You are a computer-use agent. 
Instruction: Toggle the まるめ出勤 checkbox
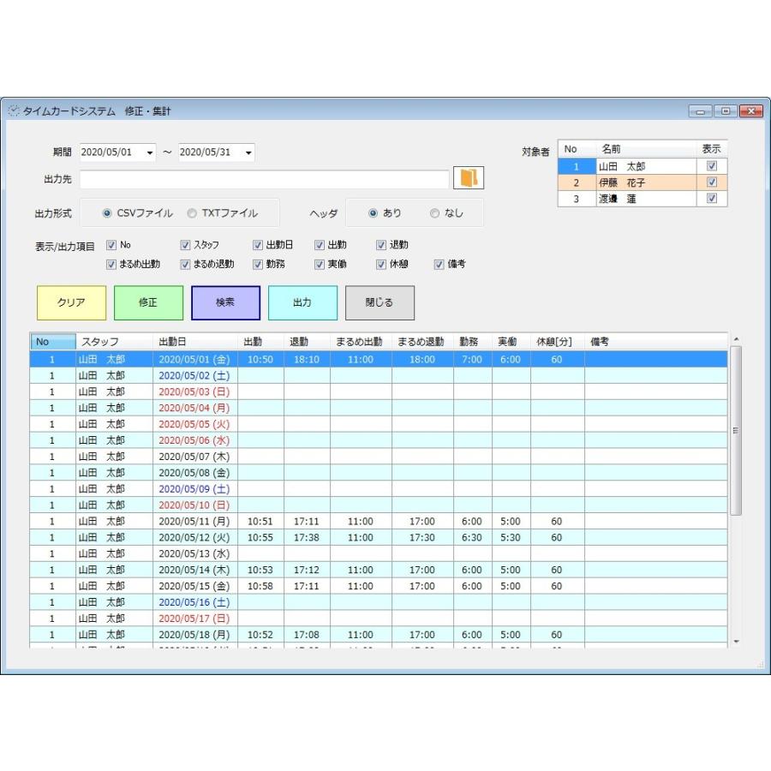click(x=111, y=265)
